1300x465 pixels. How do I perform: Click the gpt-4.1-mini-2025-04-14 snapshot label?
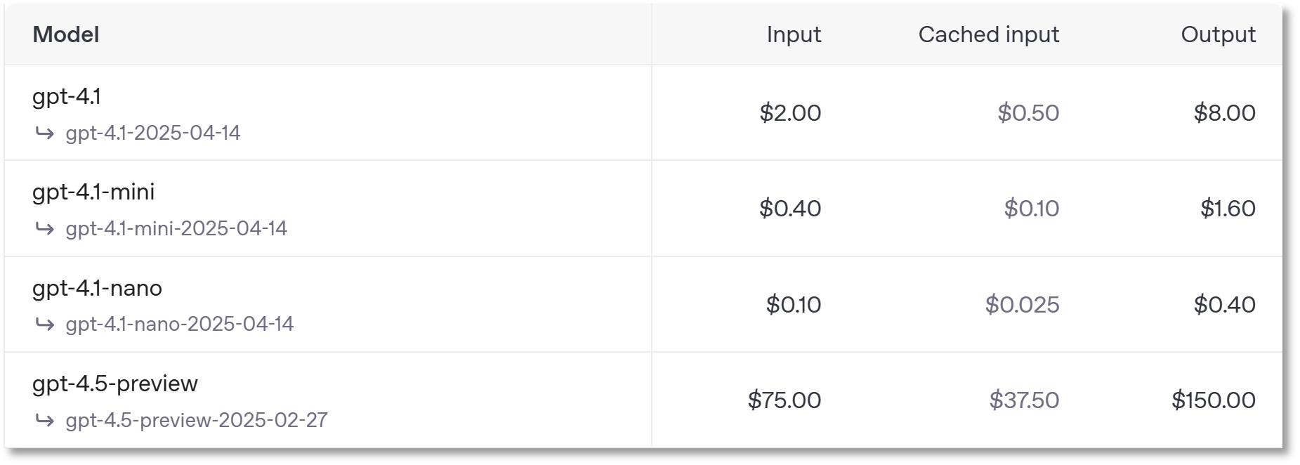coord(176,228)
